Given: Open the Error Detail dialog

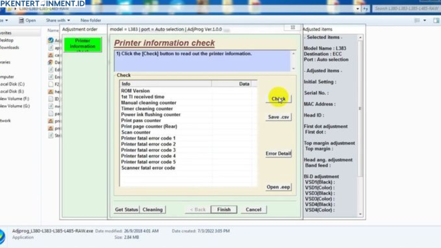Looking at the screenshot, I should click(278, 154).
